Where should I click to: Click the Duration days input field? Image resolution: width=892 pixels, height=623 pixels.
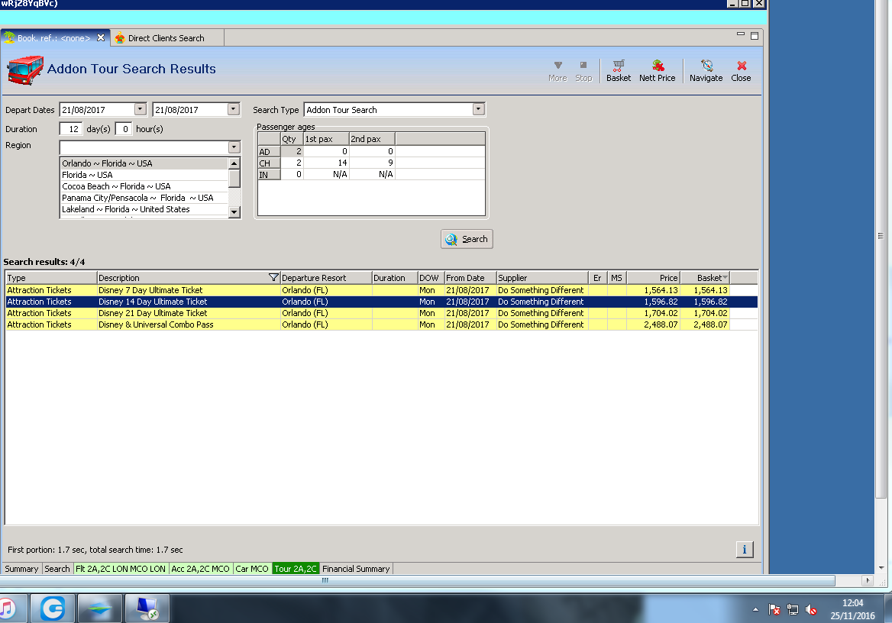click(x=71, y=128)
